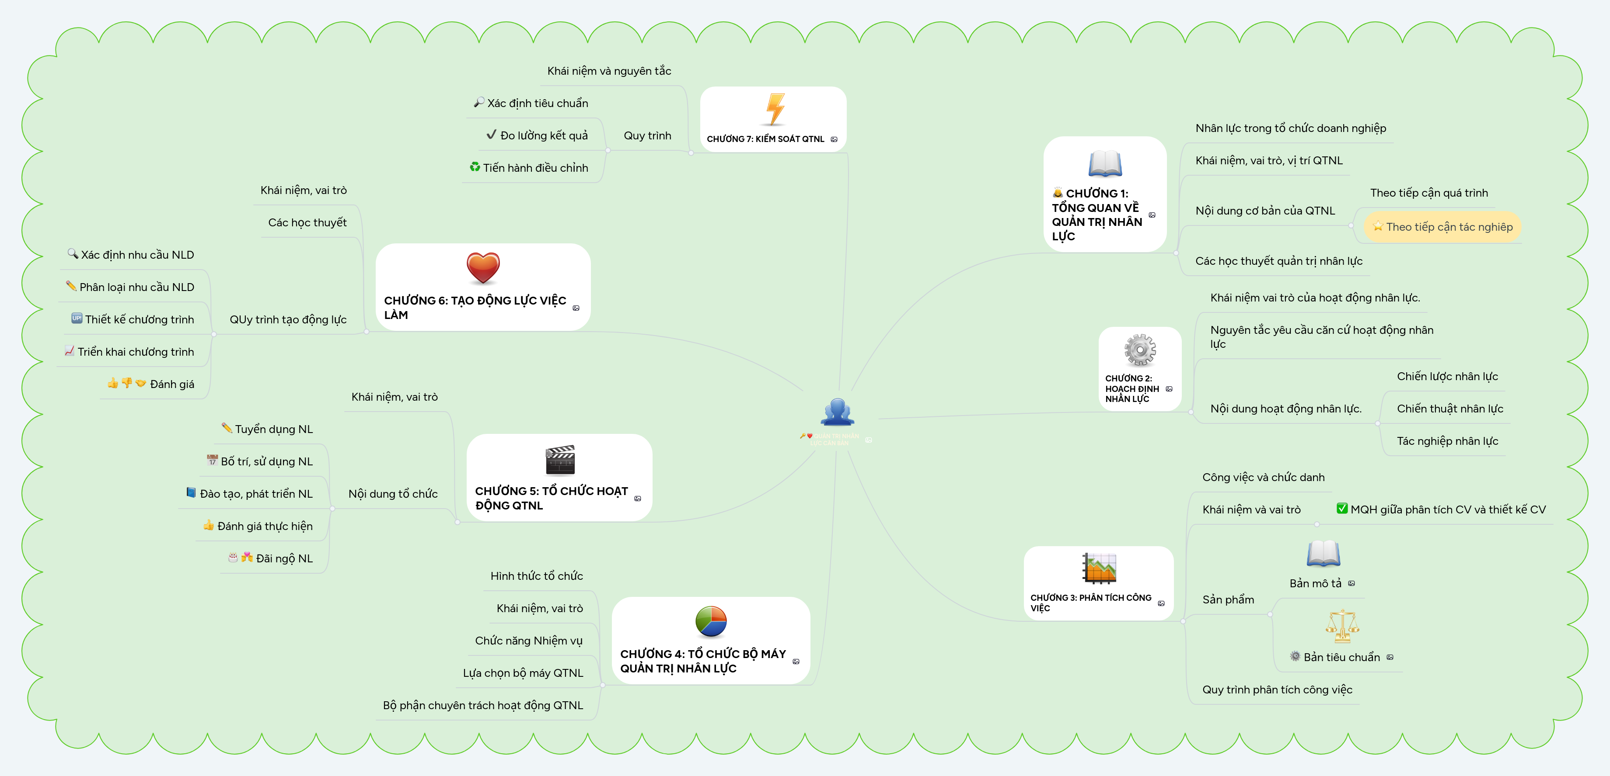Viewport: 1610px width, 776px height.
Task: Click the lightning bolt icon on Chương 7
Action: (775, 109)
